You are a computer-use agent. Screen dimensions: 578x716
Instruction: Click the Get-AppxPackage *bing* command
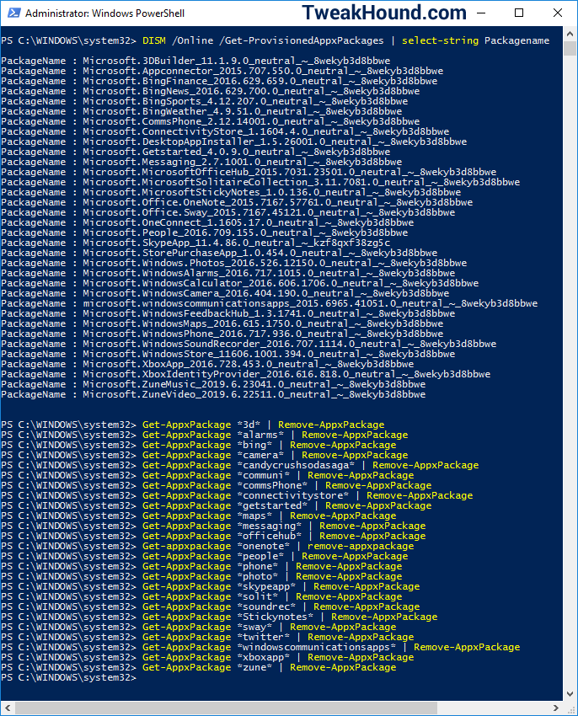point(199,445)
